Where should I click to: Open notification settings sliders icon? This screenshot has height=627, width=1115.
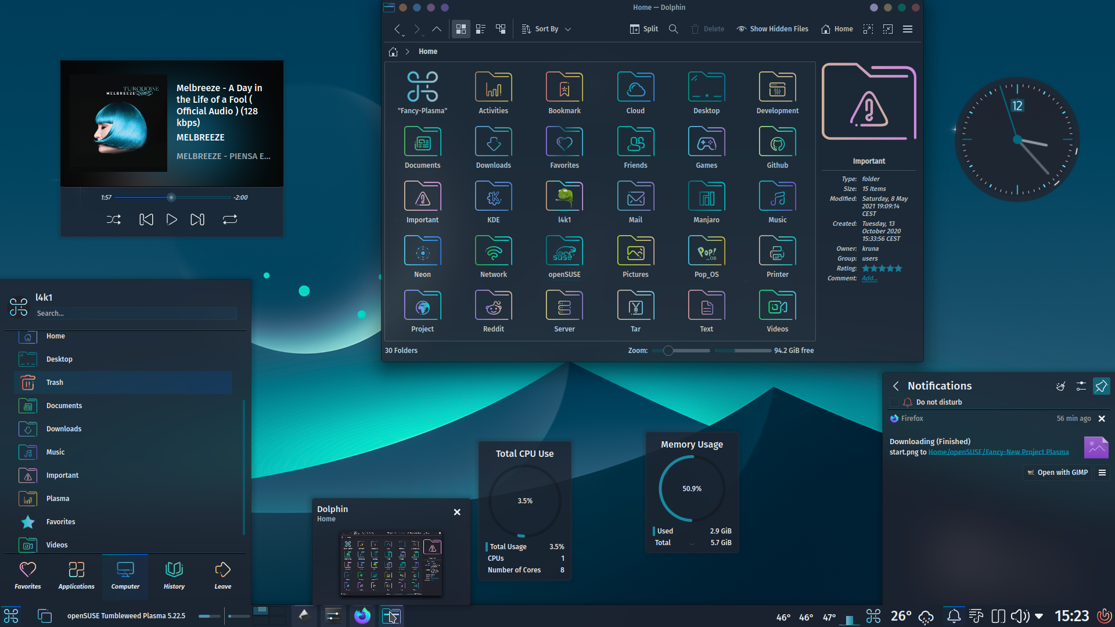(x=1081, y=386)
